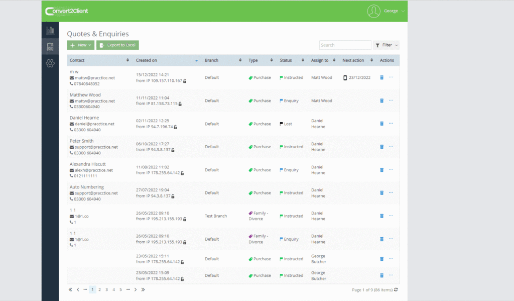Click Page 1 of 9 (86 items) text

[x=372, y=290]
